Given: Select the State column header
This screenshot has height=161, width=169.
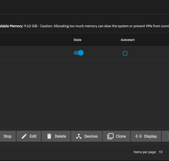Looking at the screenshot, I should 77,40.
